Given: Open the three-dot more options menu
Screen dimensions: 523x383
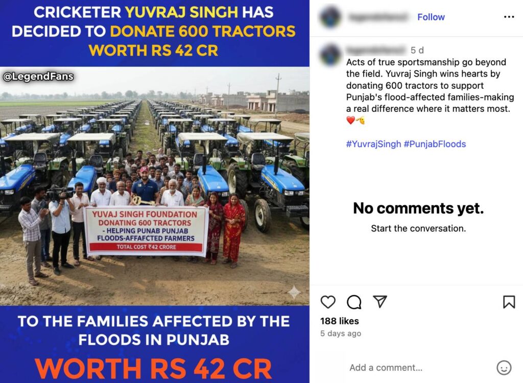Looking at the screenshot, I should [509, 17].
